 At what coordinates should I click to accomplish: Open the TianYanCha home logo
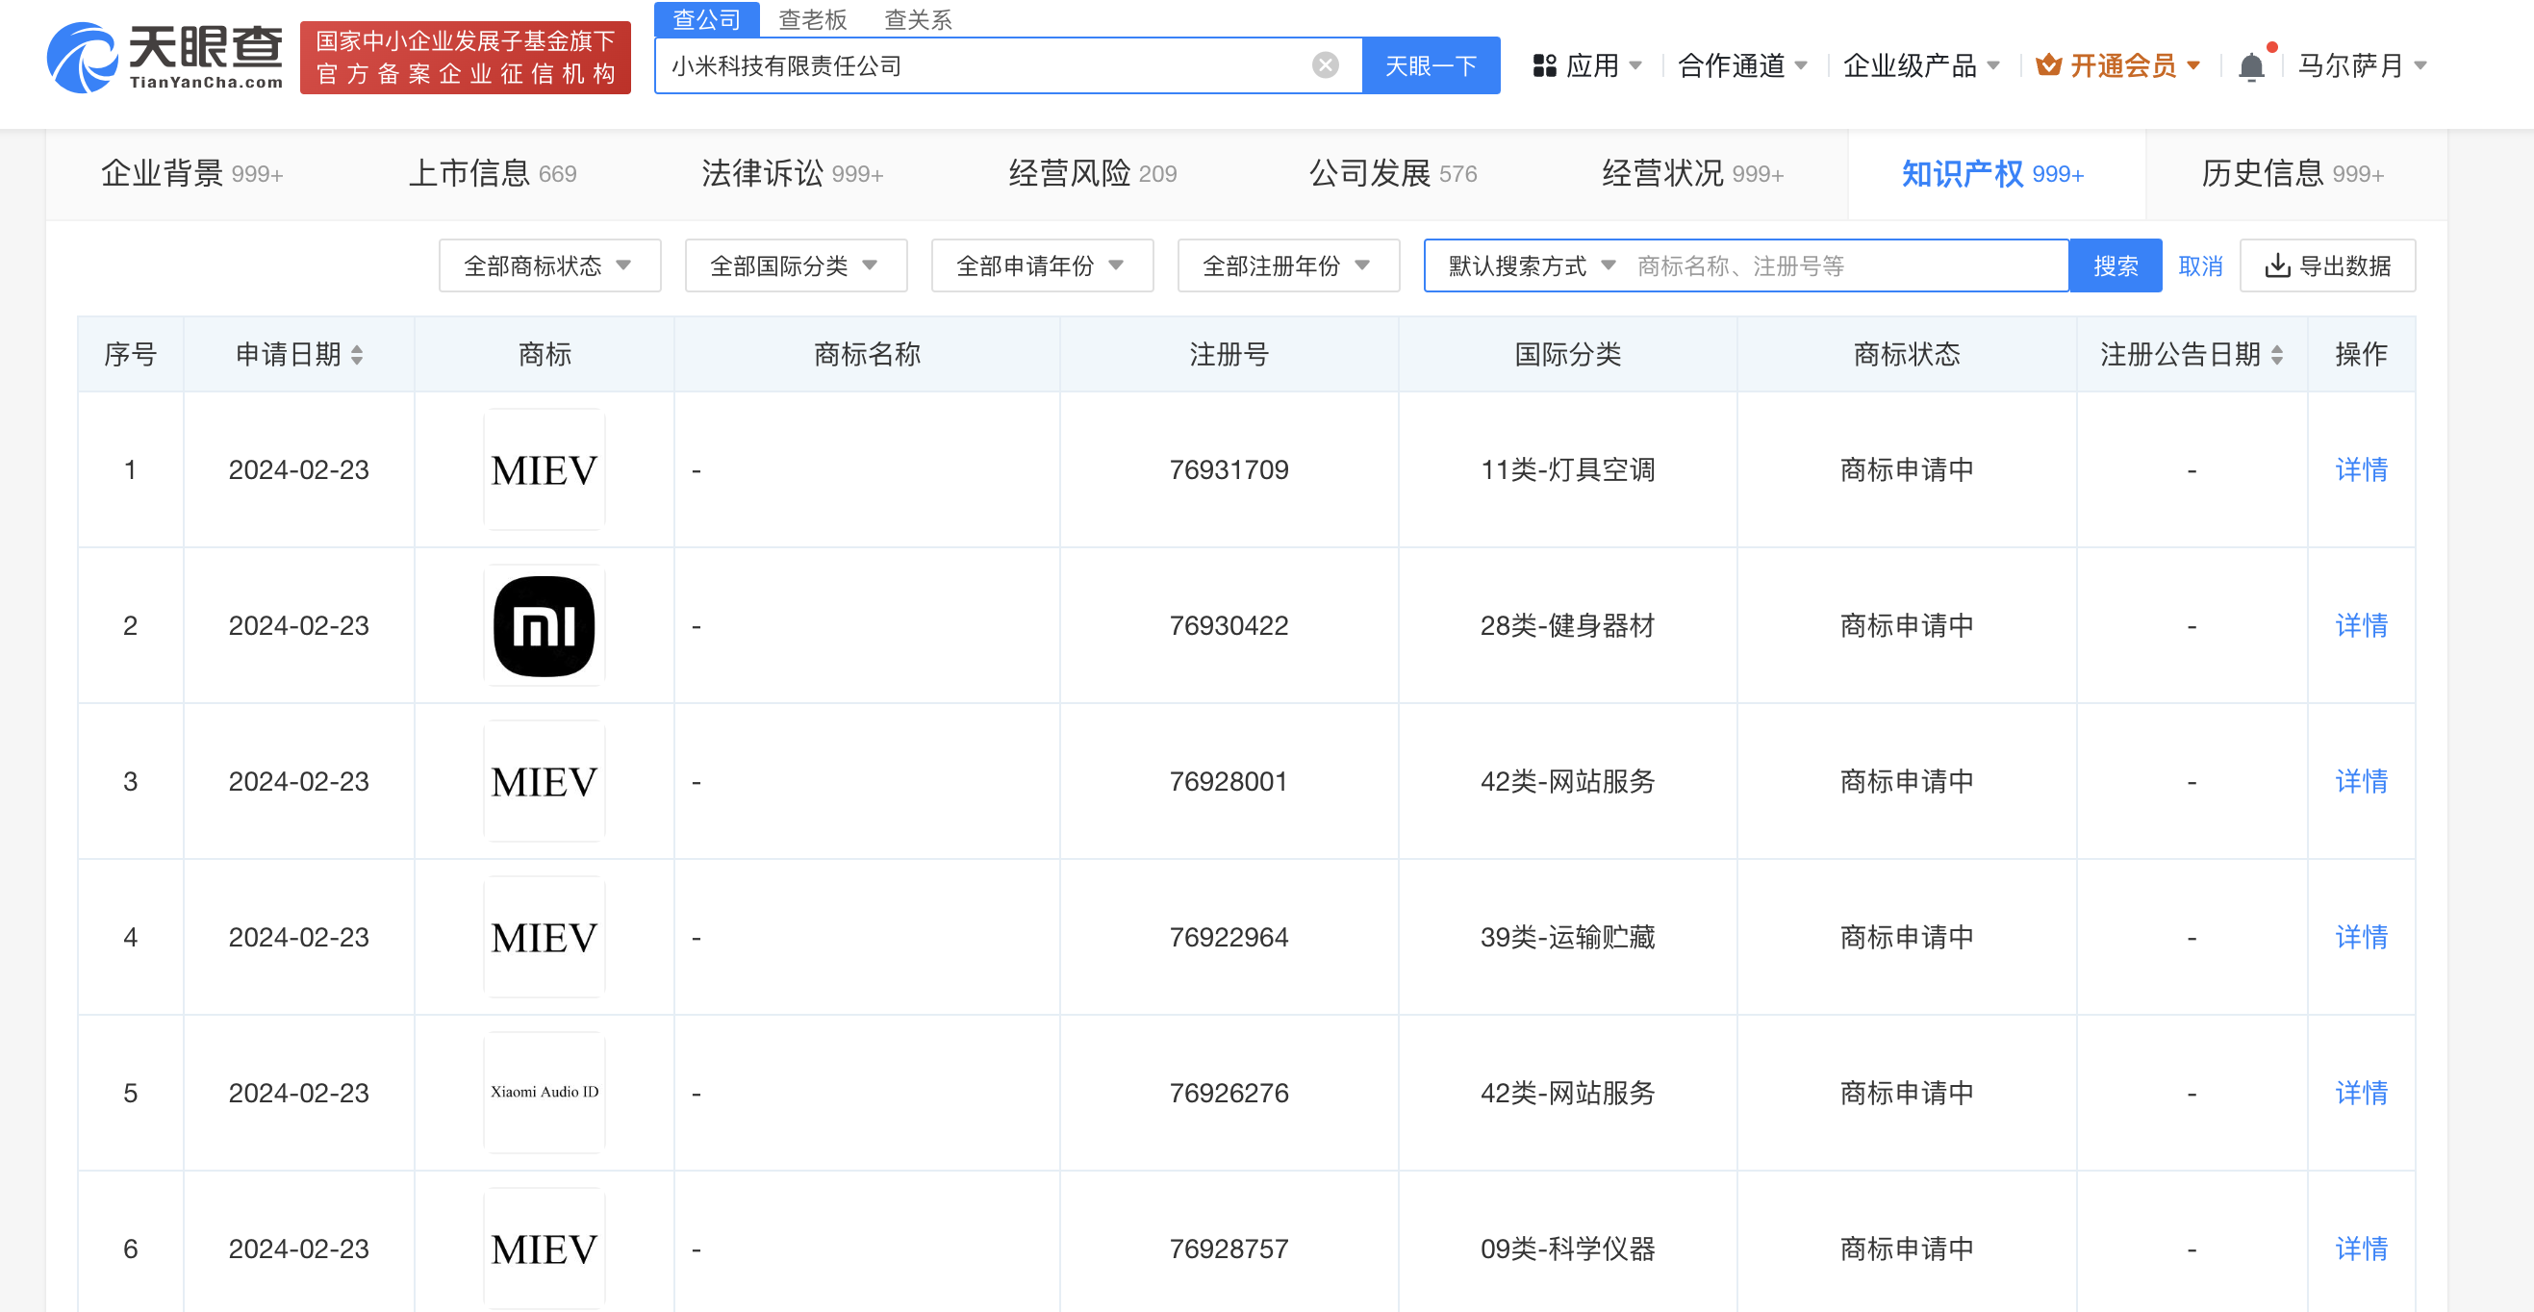pos(165,59)
